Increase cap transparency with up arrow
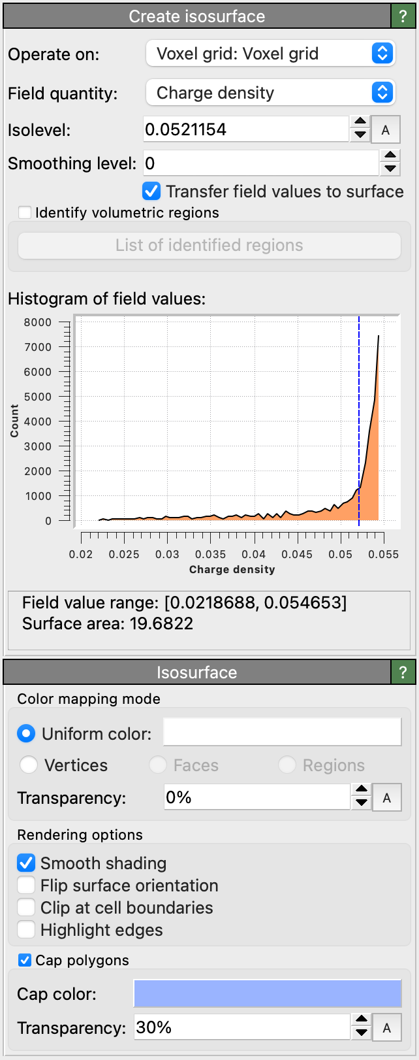The height and width of the screenshot is (1060, 419). pos(361,1021)
